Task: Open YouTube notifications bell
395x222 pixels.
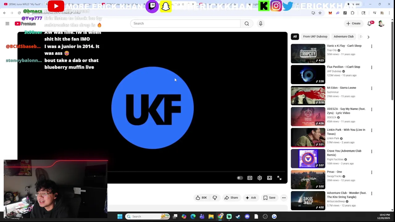Action: 370,23
